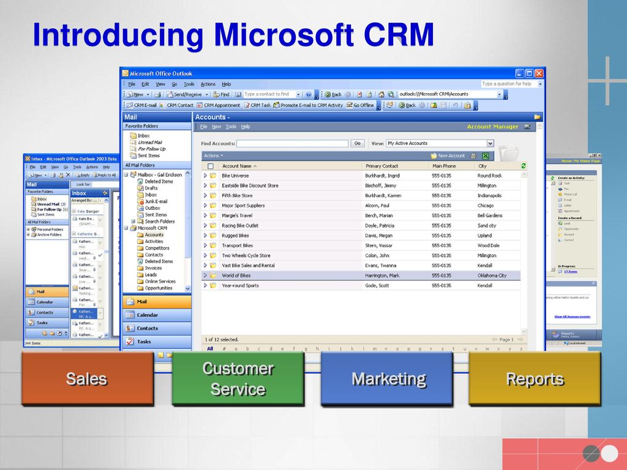Click the icon beside Account Manager label
Viewport: 627px width, 470px height.
(x=527, y=127)
